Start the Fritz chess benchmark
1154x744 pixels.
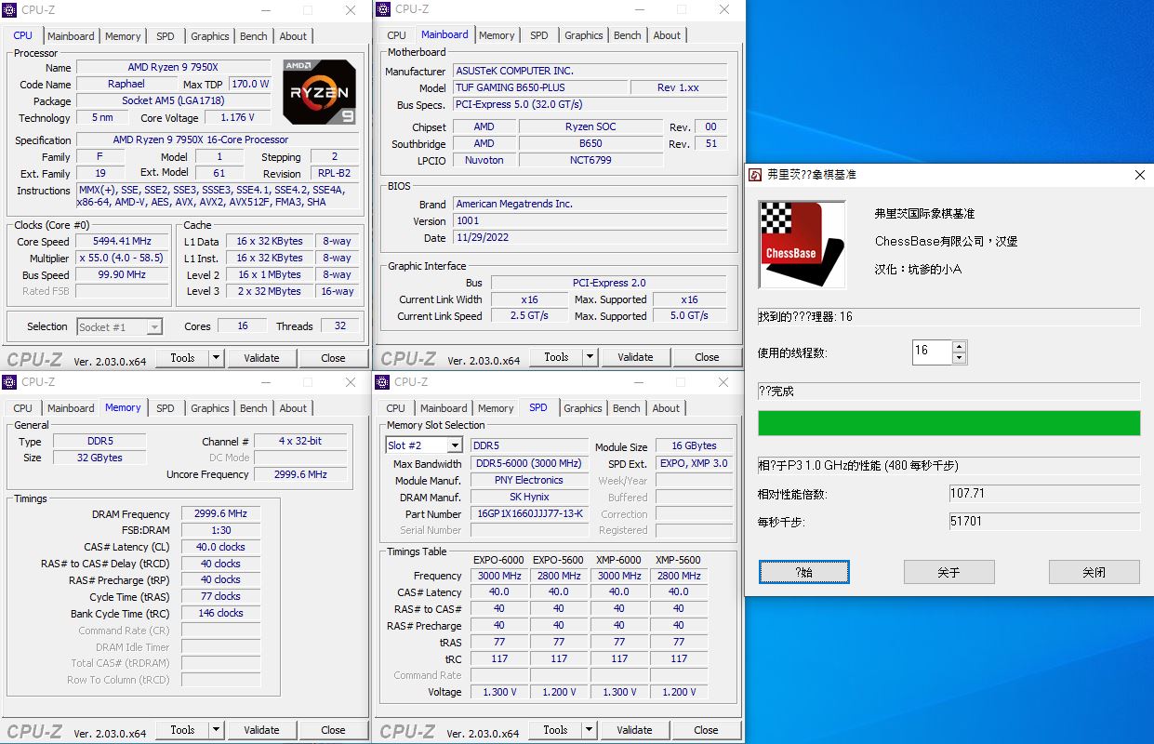[803, 572]
